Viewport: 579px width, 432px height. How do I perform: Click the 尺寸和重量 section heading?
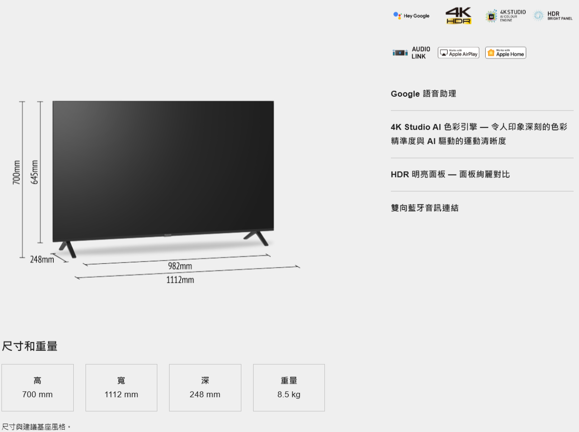(x=30, y=346)
